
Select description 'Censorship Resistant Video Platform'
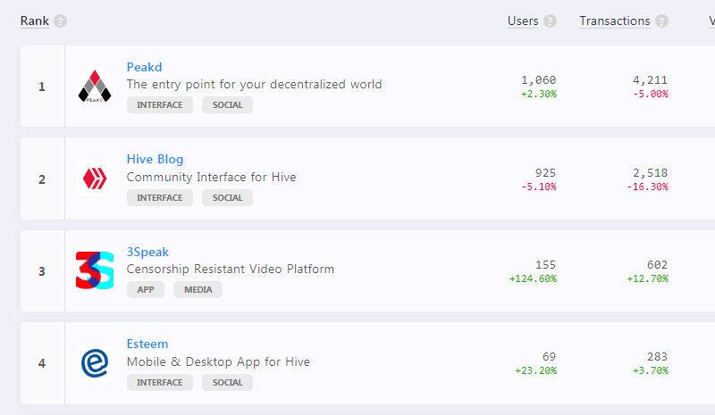pos(231,269)
